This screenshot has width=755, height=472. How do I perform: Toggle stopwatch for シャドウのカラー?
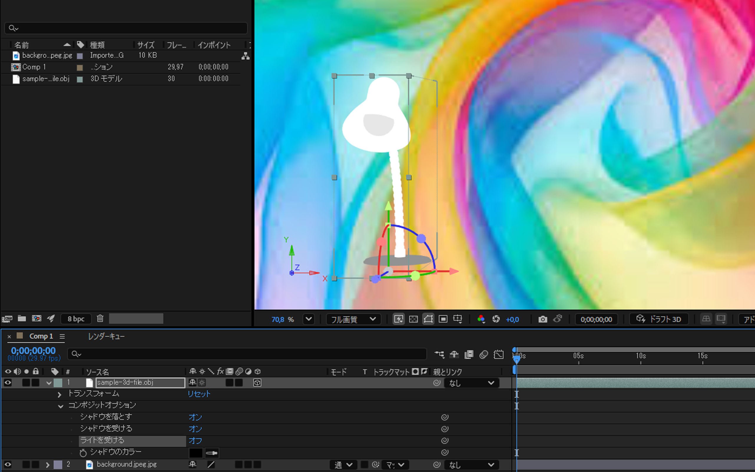click(x=83, y=452)
